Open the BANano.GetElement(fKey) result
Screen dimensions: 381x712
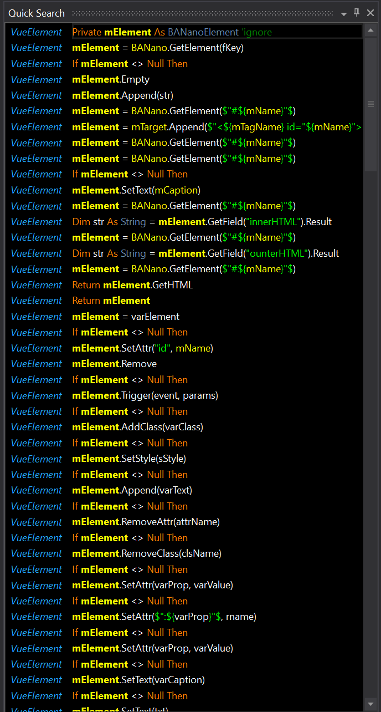tap(158, 48)
